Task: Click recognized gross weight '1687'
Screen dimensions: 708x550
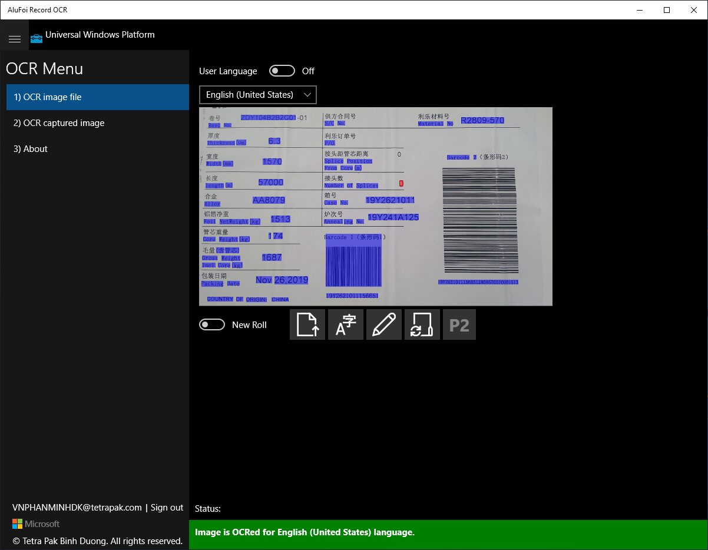Action: click(272, 257)
